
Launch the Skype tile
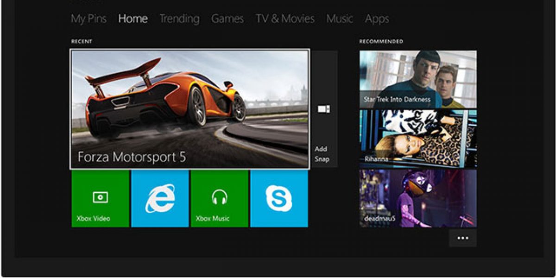(x=279, y=198)
